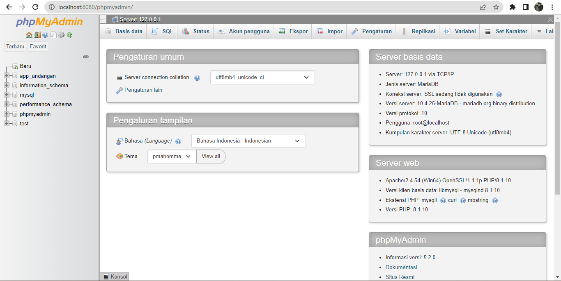This screenshot has width=561, height=281.
Task: Click the Language help question-mark icon
Action: point(178,141)
